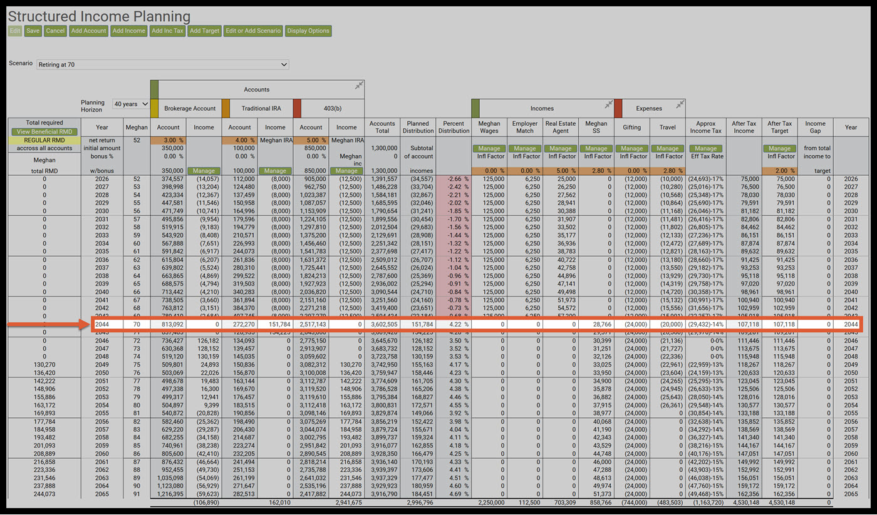Viewport: 877px width, 515px height.
Task: Click the Edit button
Action: tap(15, 31)
